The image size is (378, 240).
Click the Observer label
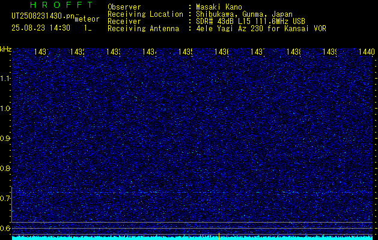tap(124, 7)
